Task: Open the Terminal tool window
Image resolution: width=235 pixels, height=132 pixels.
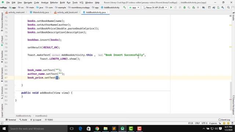Action: pyautogui.click(x=11, y=120)
